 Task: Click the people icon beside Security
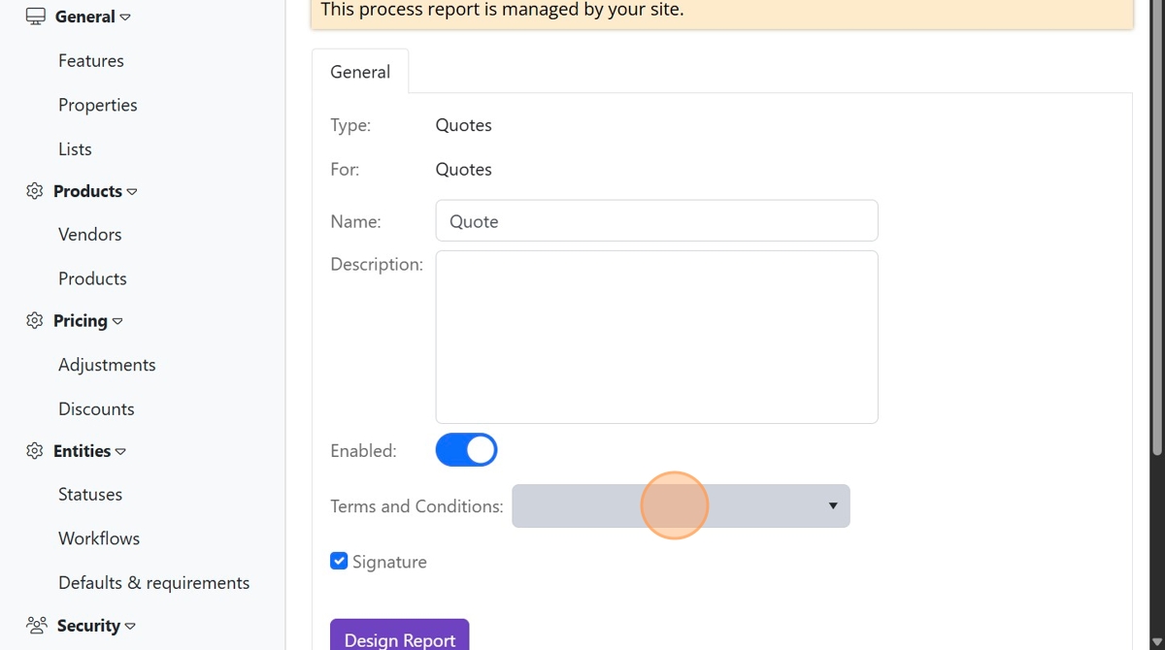coord(37,625)
